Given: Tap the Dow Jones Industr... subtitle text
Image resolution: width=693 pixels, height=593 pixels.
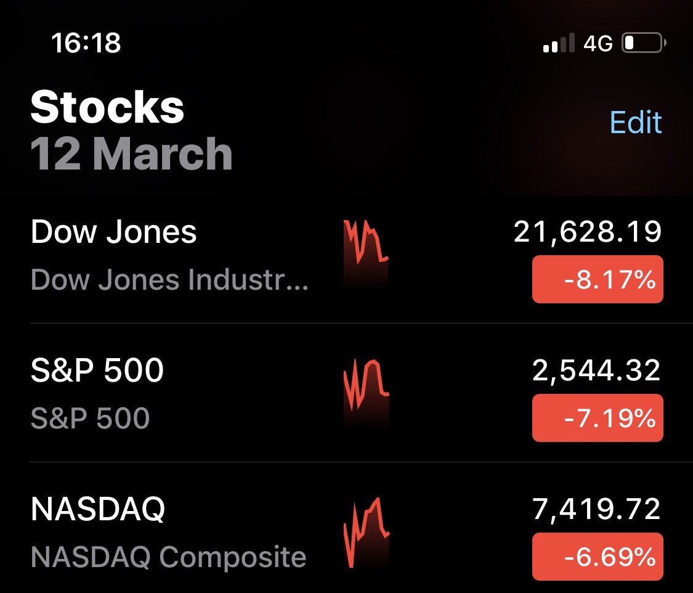Looking at the screenshot, I should 170,279.
